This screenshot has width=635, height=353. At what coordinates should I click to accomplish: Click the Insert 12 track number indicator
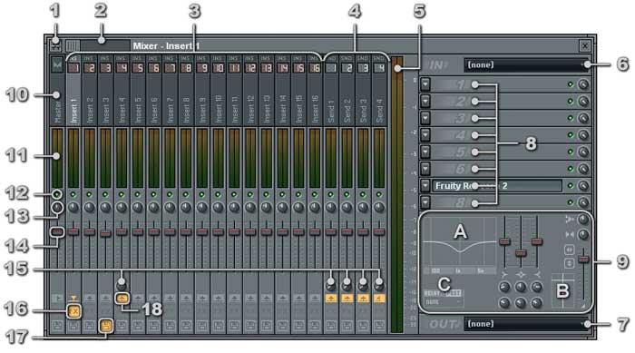click(250, 68)
